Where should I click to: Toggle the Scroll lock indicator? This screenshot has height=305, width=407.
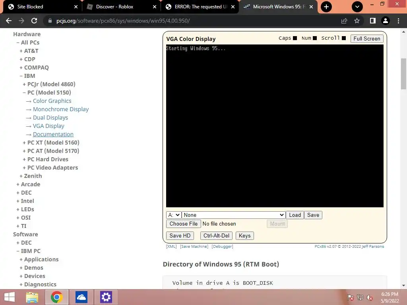click(x=344, y=38)
